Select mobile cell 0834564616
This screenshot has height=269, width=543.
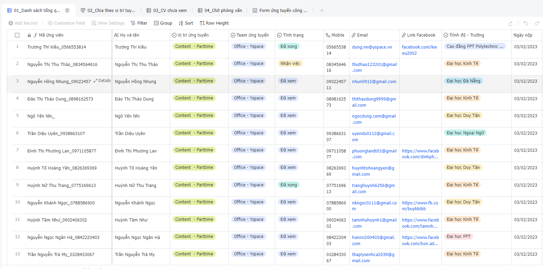click(336, 67)
